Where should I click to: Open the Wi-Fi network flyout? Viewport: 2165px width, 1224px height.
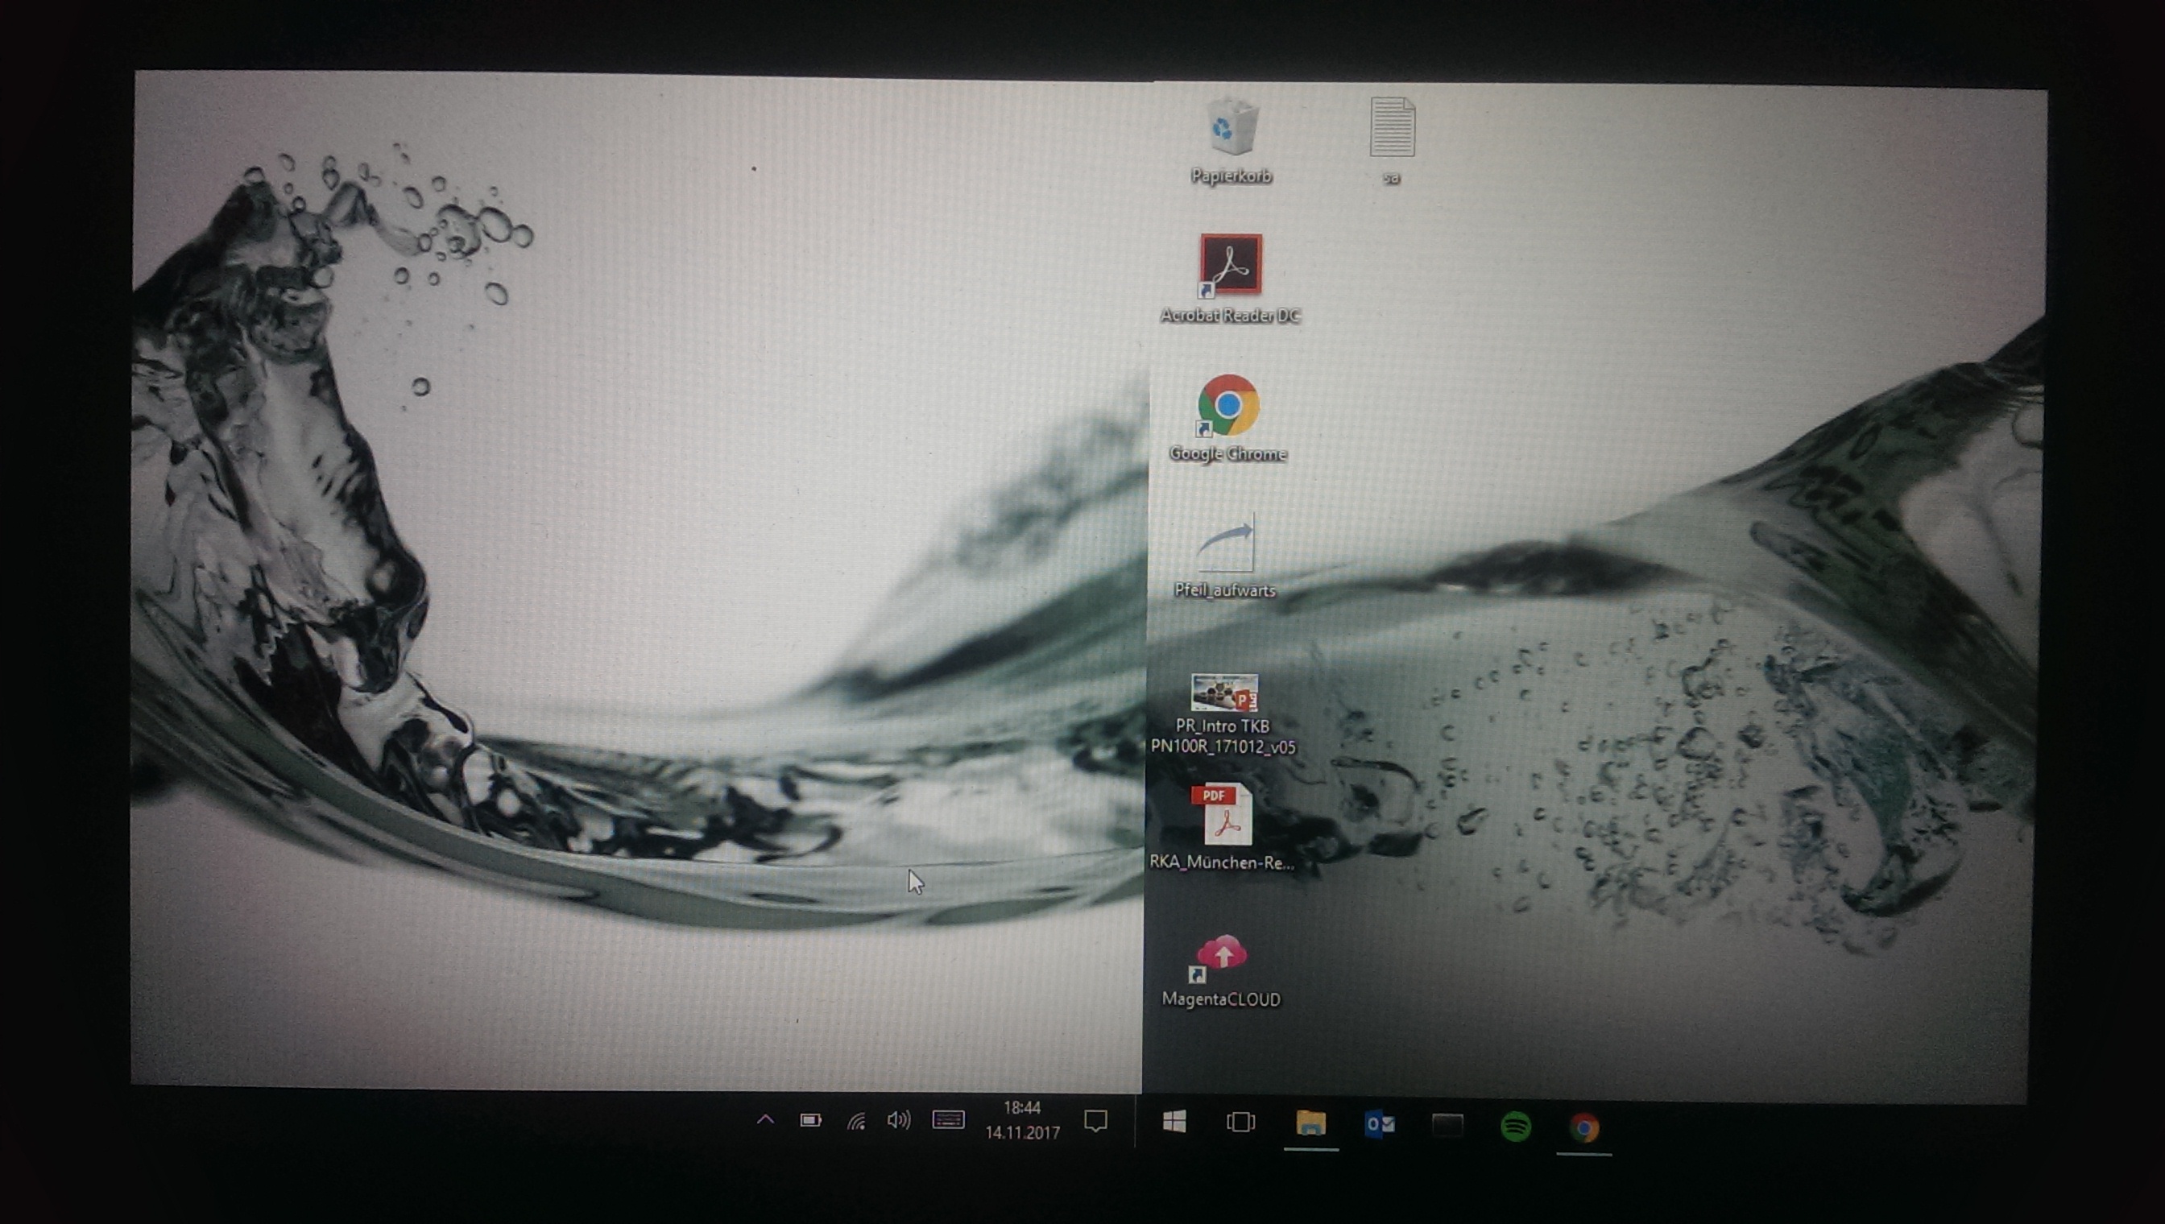pos(856,1121)
